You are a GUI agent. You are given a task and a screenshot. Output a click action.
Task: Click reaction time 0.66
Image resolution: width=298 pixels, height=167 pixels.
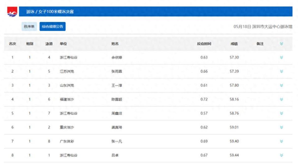(204, 71)
